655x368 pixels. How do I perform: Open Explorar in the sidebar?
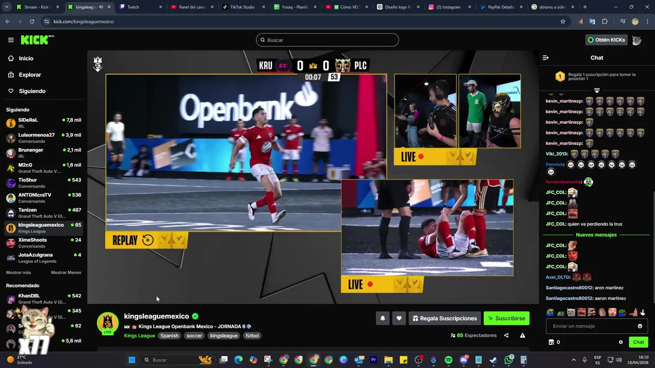[x=30, y=75]
